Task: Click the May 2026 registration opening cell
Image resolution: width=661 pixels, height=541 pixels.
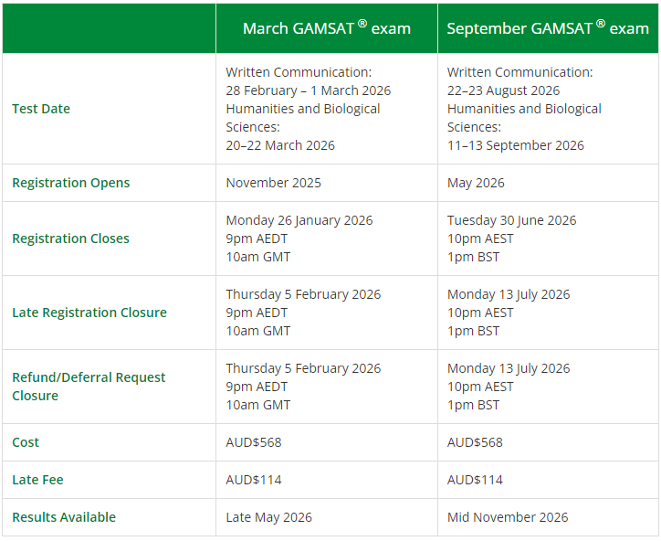Action: tap(476, 183)
